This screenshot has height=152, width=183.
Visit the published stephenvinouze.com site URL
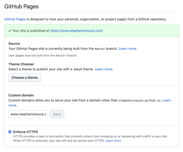click(77, 31)
